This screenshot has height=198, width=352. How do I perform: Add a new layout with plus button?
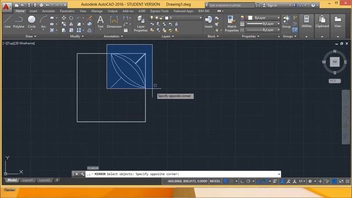click(x=57, y=180)
